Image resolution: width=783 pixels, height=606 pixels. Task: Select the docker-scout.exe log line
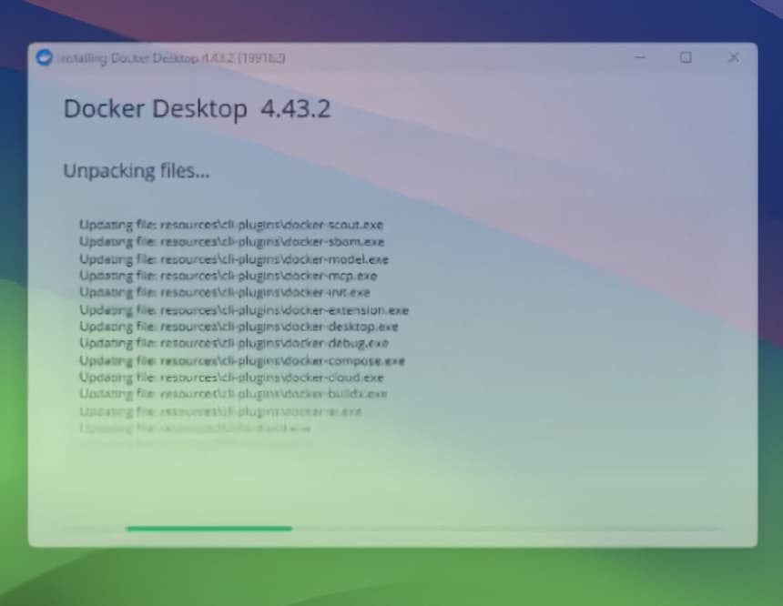231,225
